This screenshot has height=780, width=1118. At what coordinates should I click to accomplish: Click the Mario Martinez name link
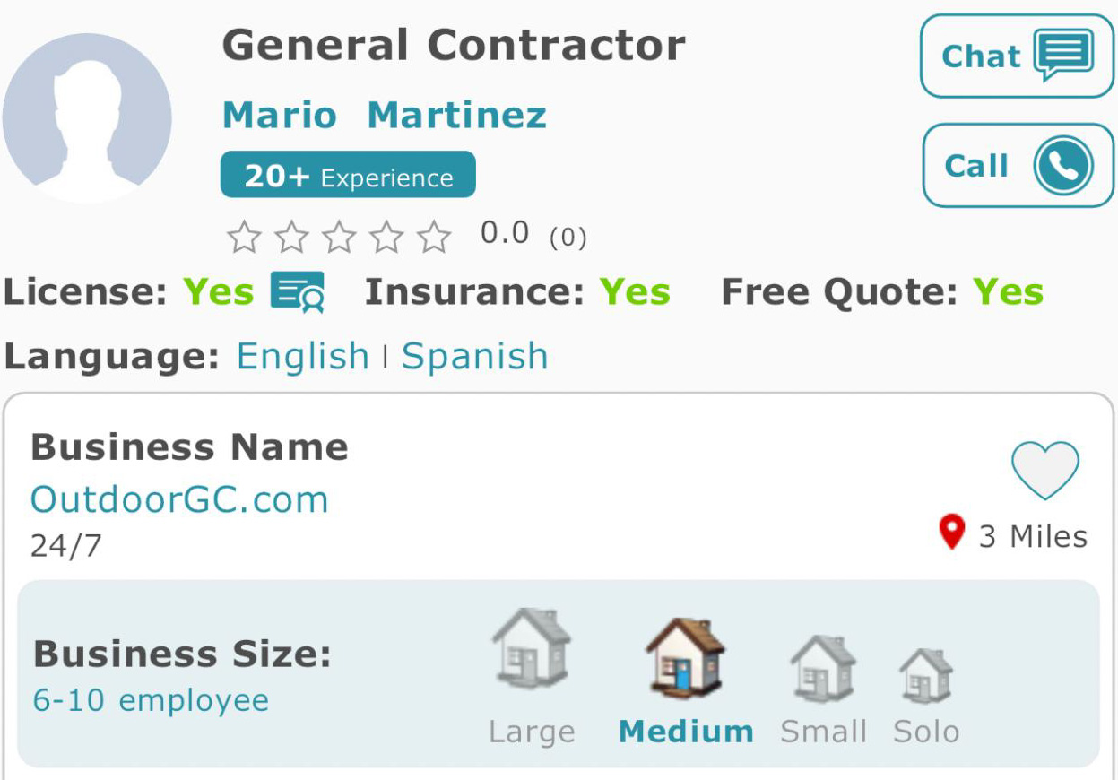[385, 116]
